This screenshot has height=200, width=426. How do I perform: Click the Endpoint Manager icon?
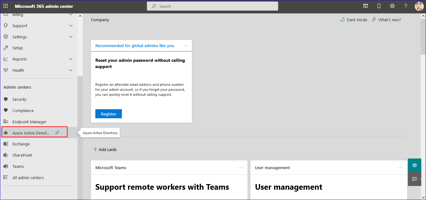coord(6,122)
